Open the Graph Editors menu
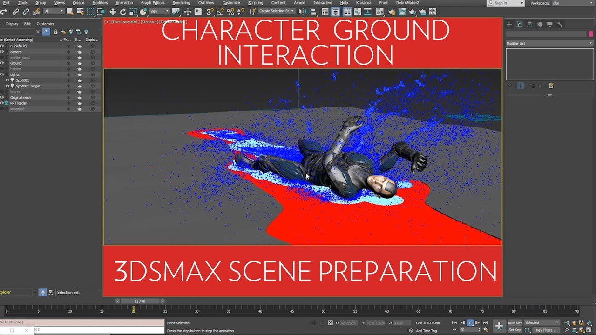 (153, 3)
